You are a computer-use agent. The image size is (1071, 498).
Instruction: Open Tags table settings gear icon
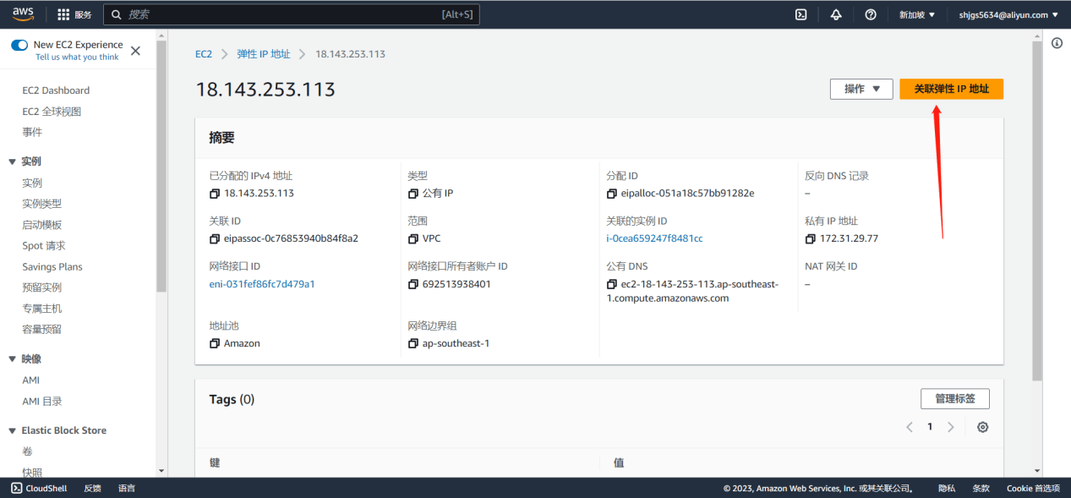tap(982, 427)
